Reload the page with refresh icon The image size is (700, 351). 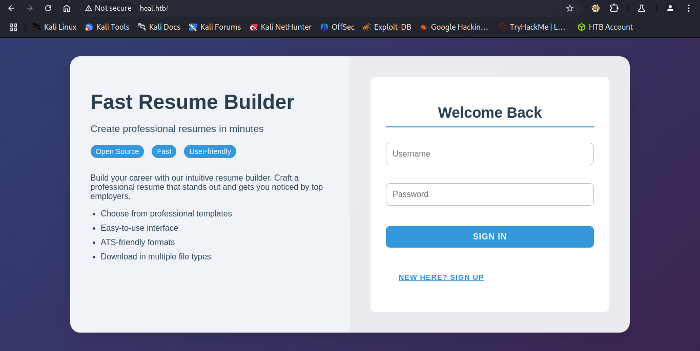point(48,8)
